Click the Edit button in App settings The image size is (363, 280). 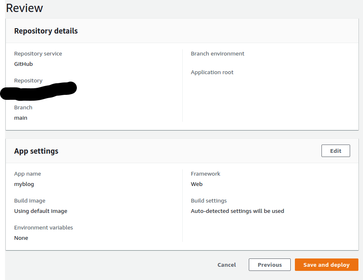(336, 151)
